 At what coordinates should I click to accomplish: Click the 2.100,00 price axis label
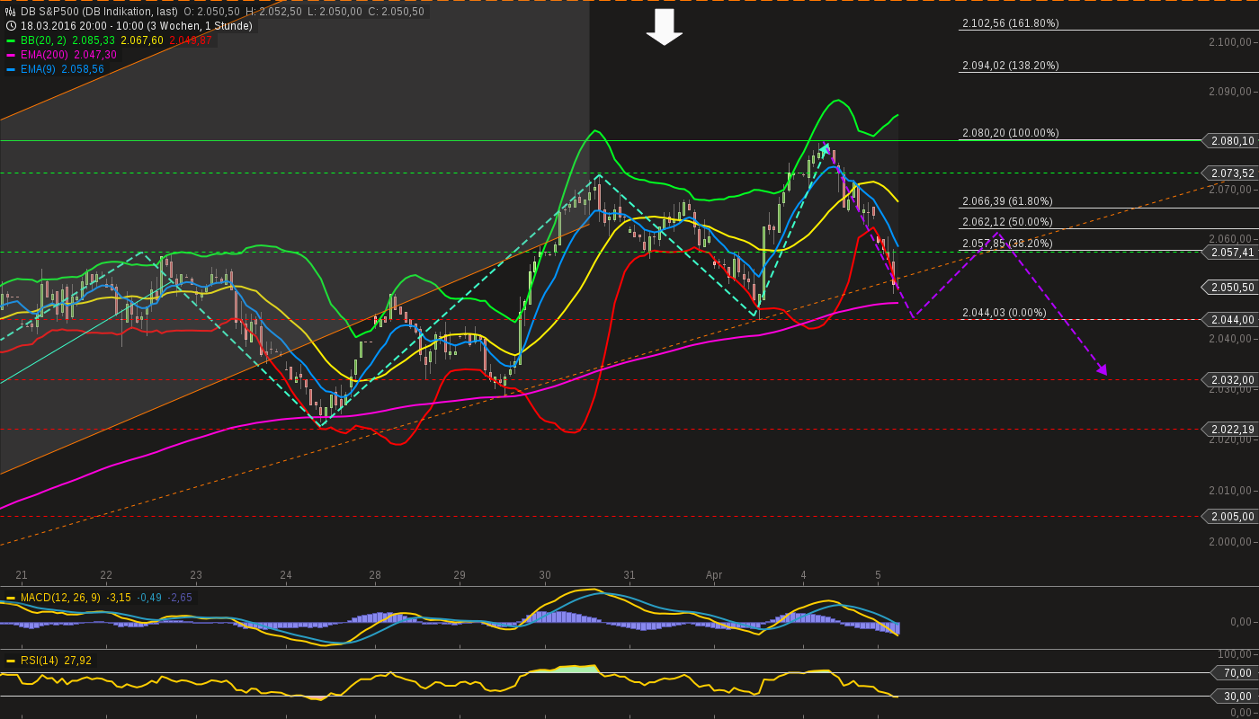[x=1230, y=42]
